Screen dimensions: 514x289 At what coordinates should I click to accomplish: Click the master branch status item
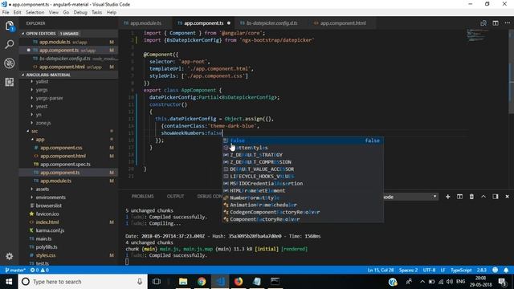[x=15, y=270]
